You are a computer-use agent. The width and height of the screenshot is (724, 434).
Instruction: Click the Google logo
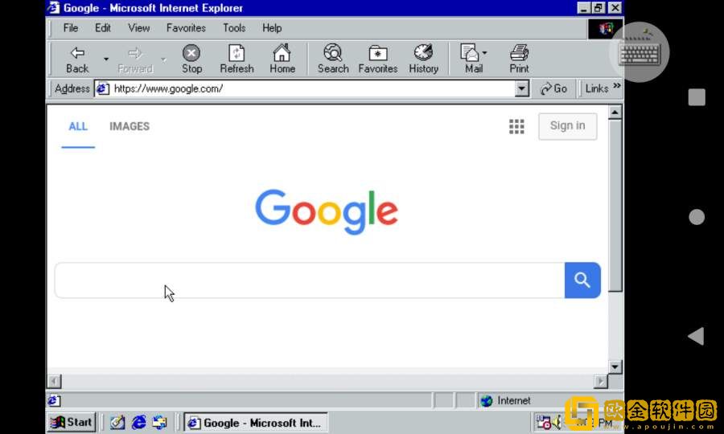point(327,211)
